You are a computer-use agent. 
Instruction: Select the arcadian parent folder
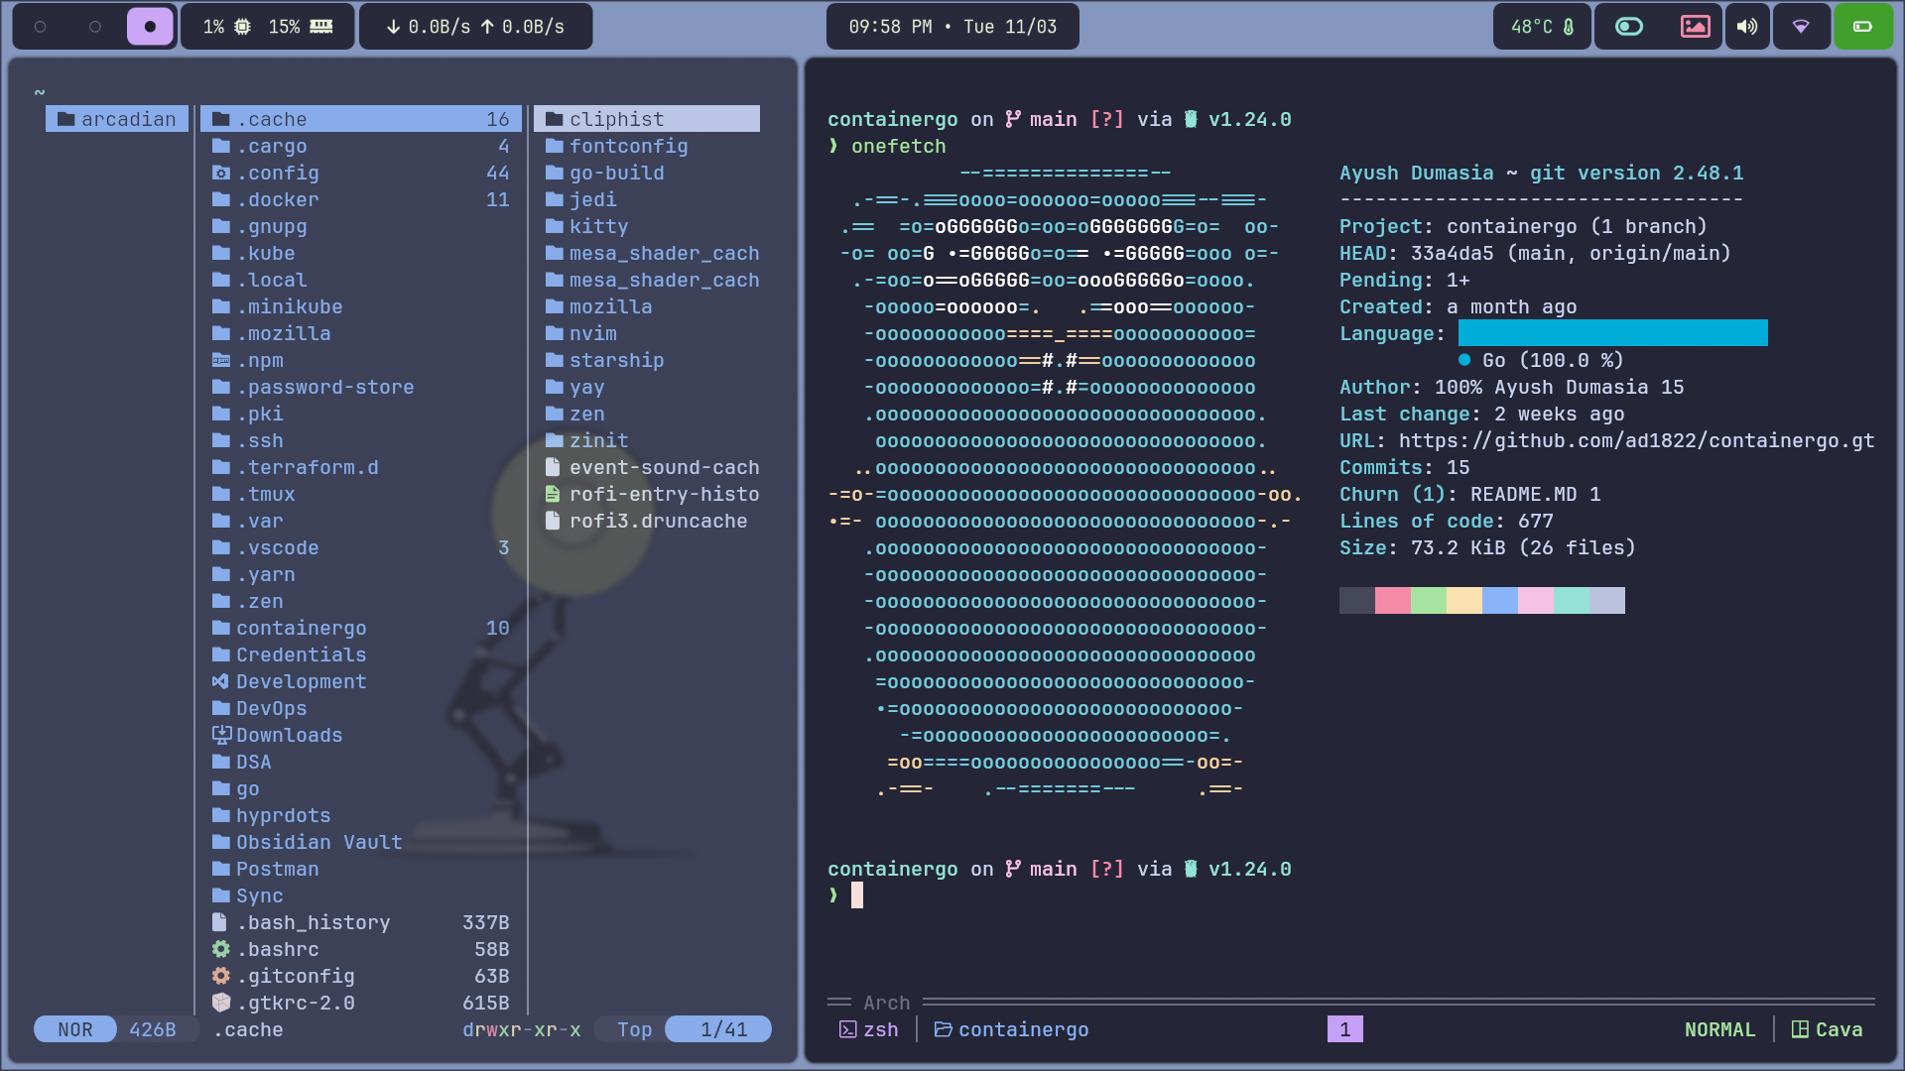pyautogui.click(x=117, y=119)
